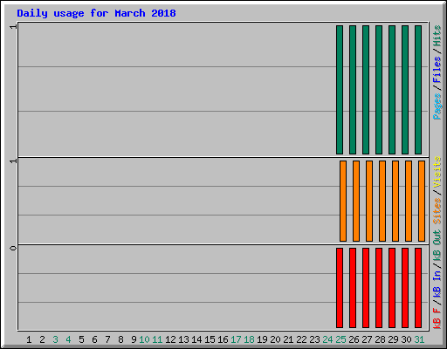Click the red kB F bar for day 31
Viewport: 447px width, 349px height.
coord(418,288)
